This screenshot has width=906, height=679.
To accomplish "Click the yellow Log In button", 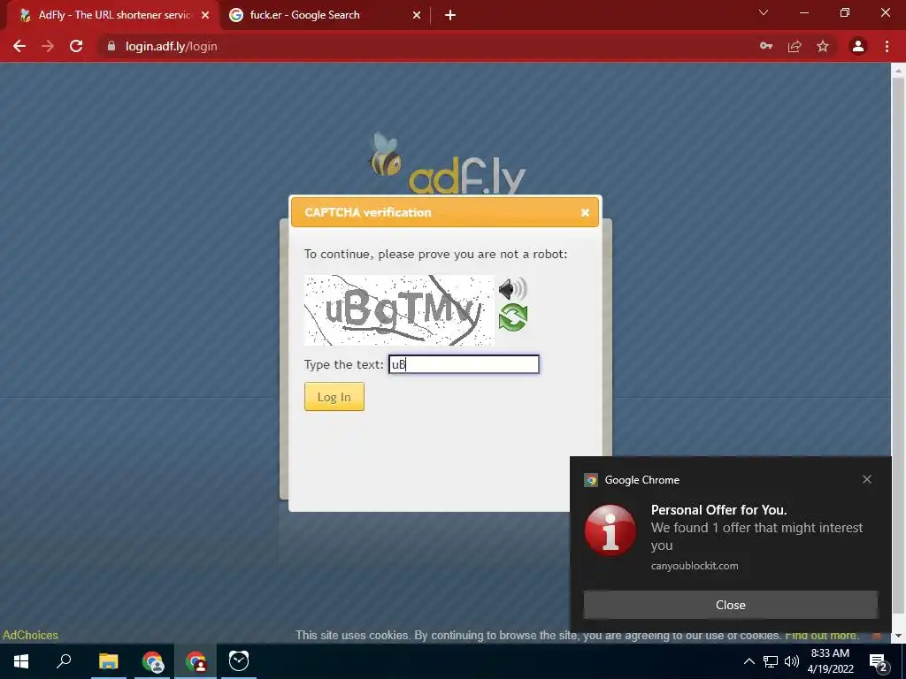I will click(334, 397).
